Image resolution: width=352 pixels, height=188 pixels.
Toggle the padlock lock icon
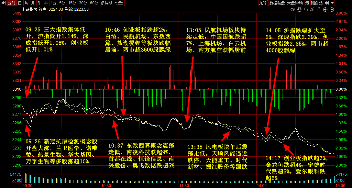[x=319, y=10]
